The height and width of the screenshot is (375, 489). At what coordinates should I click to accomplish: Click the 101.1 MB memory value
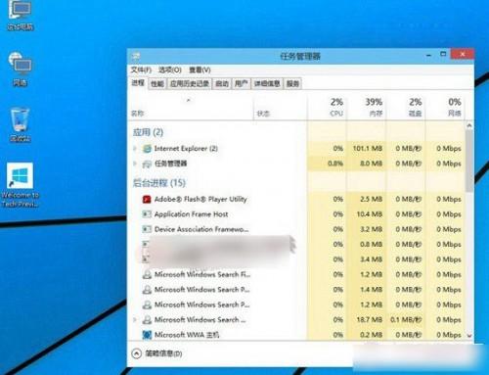[368, 149]
